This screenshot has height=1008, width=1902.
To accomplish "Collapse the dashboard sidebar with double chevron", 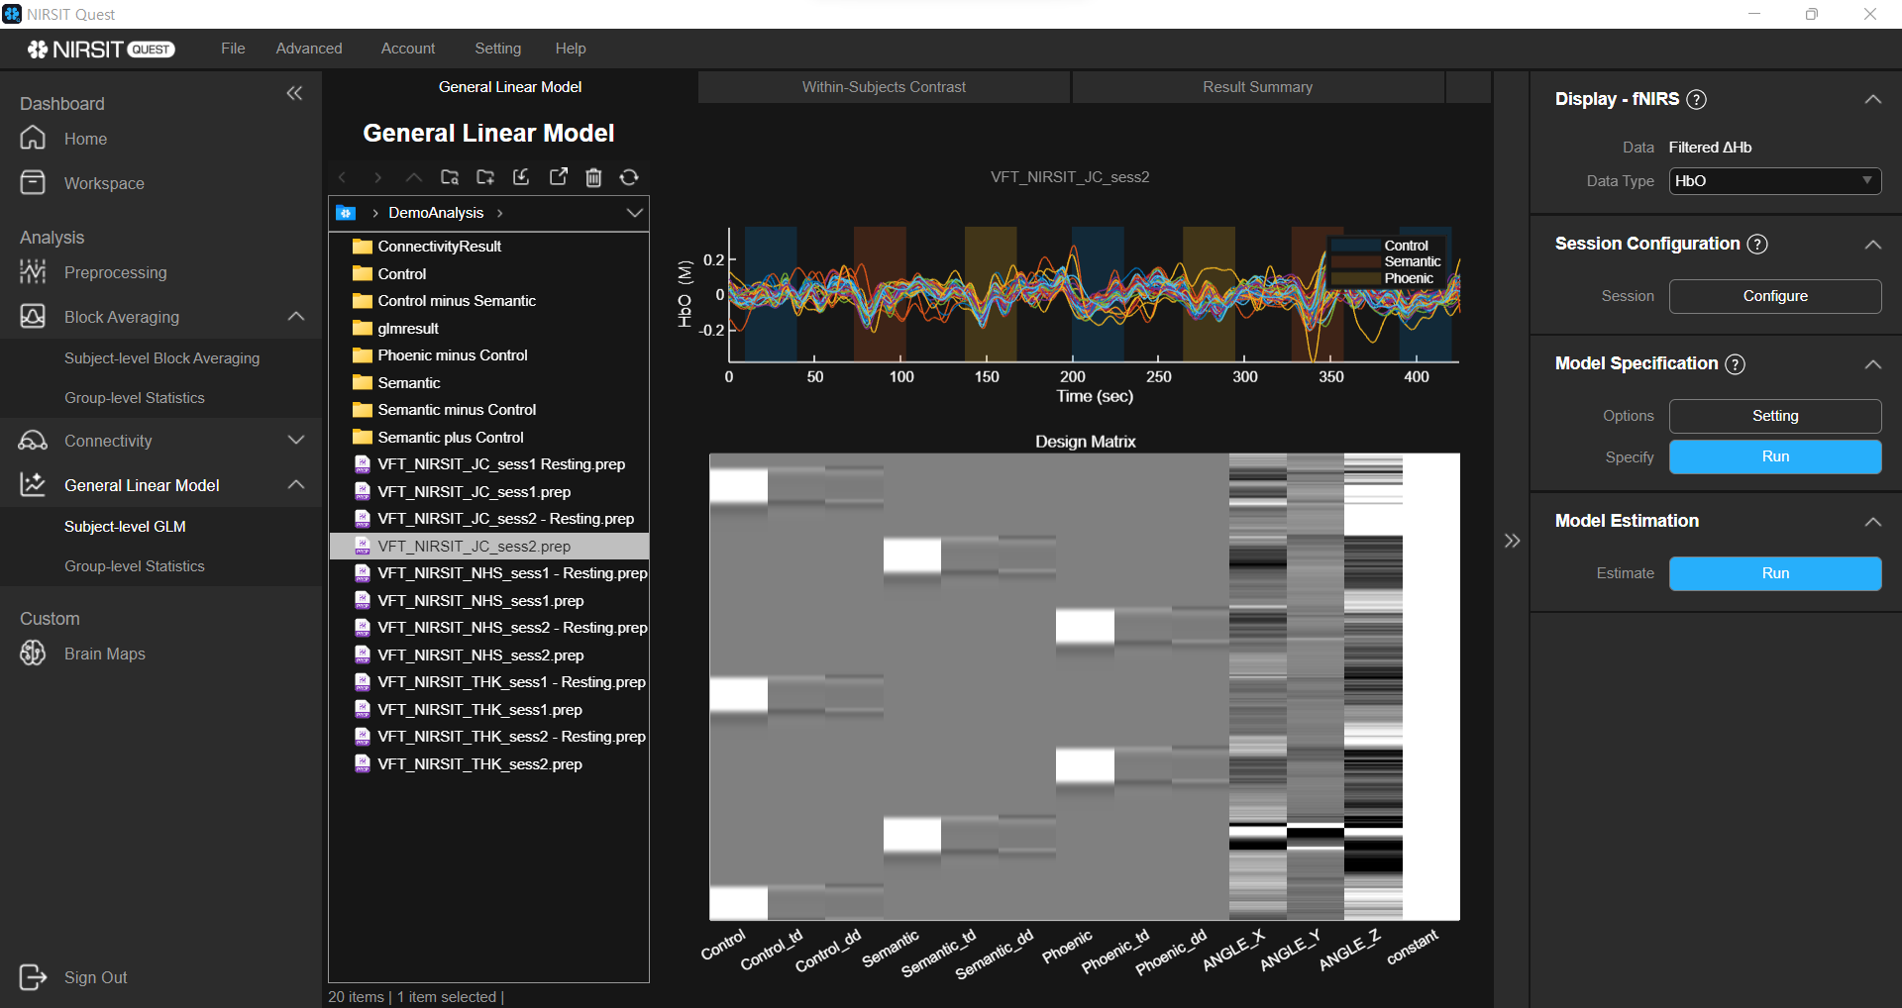I will (294, 93).
